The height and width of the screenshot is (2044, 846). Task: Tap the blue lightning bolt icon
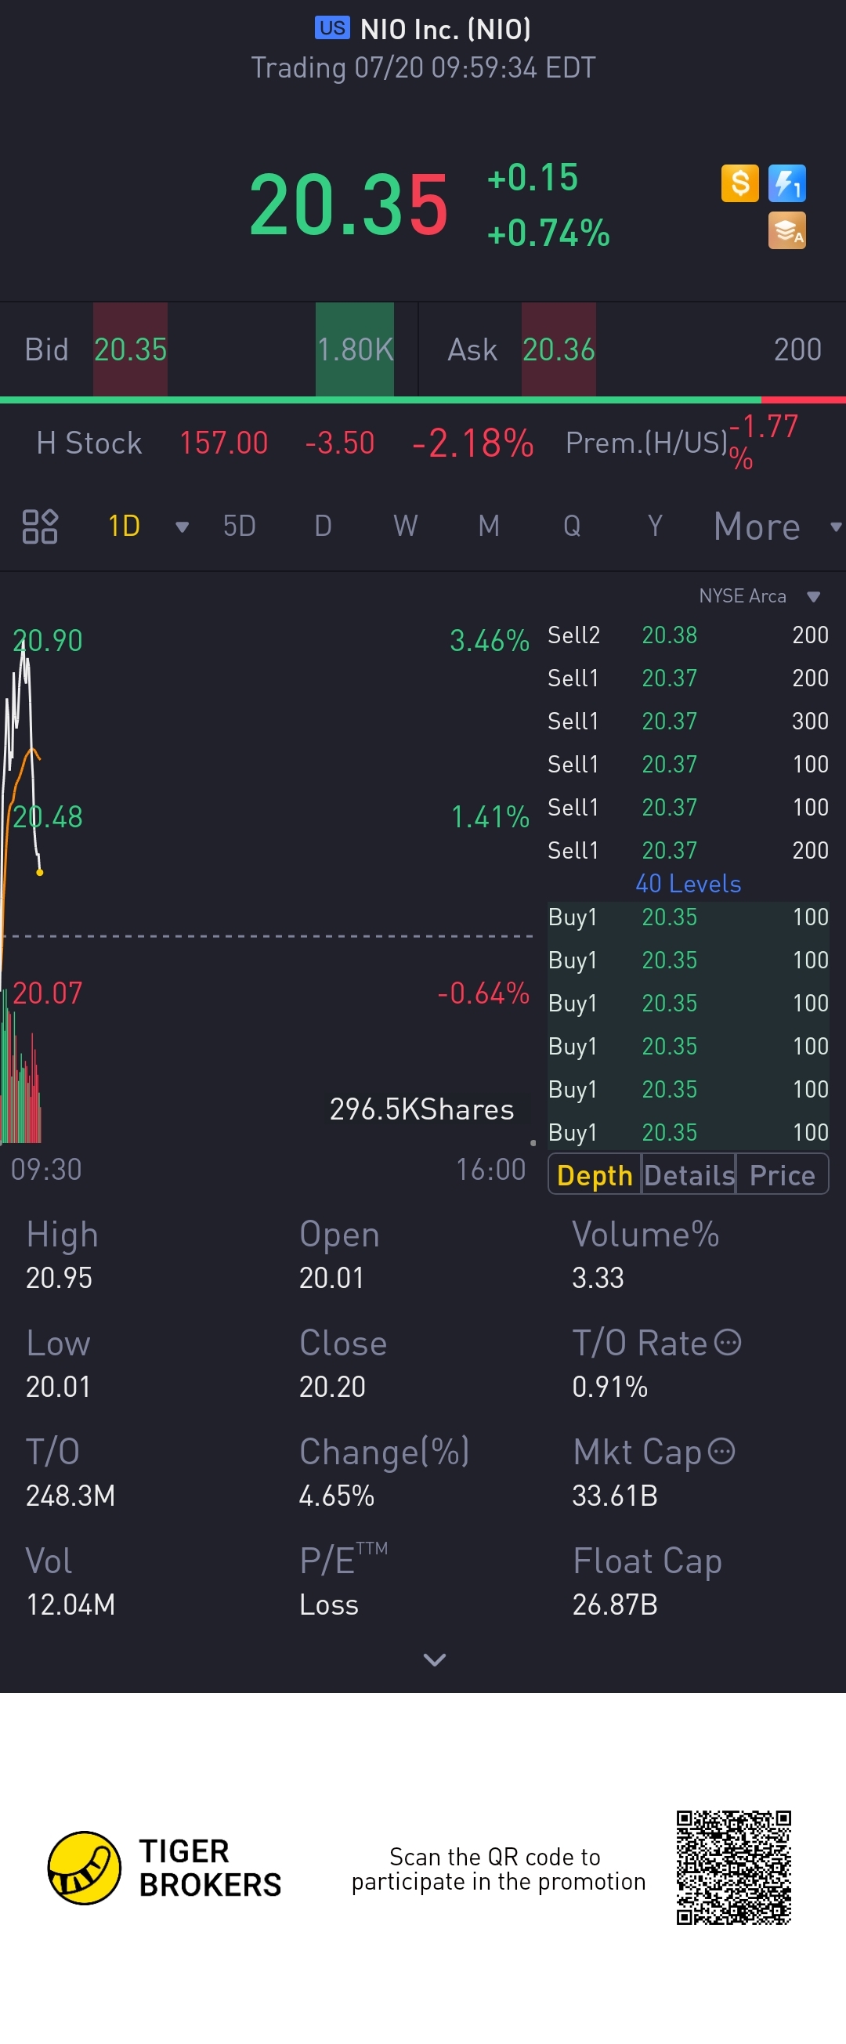pyautogui.click(x=786, y=183)
